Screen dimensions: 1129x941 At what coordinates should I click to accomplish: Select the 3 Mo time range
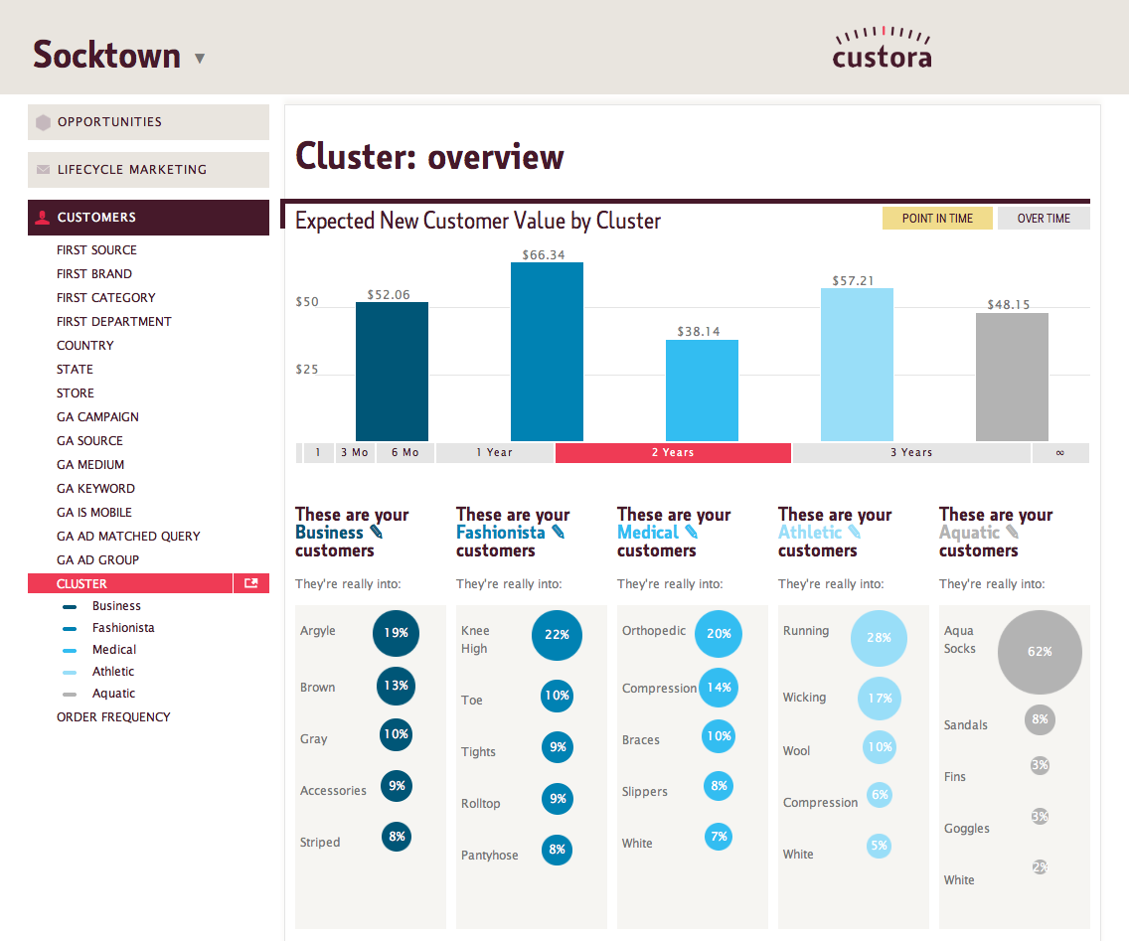tap(355, 453)
